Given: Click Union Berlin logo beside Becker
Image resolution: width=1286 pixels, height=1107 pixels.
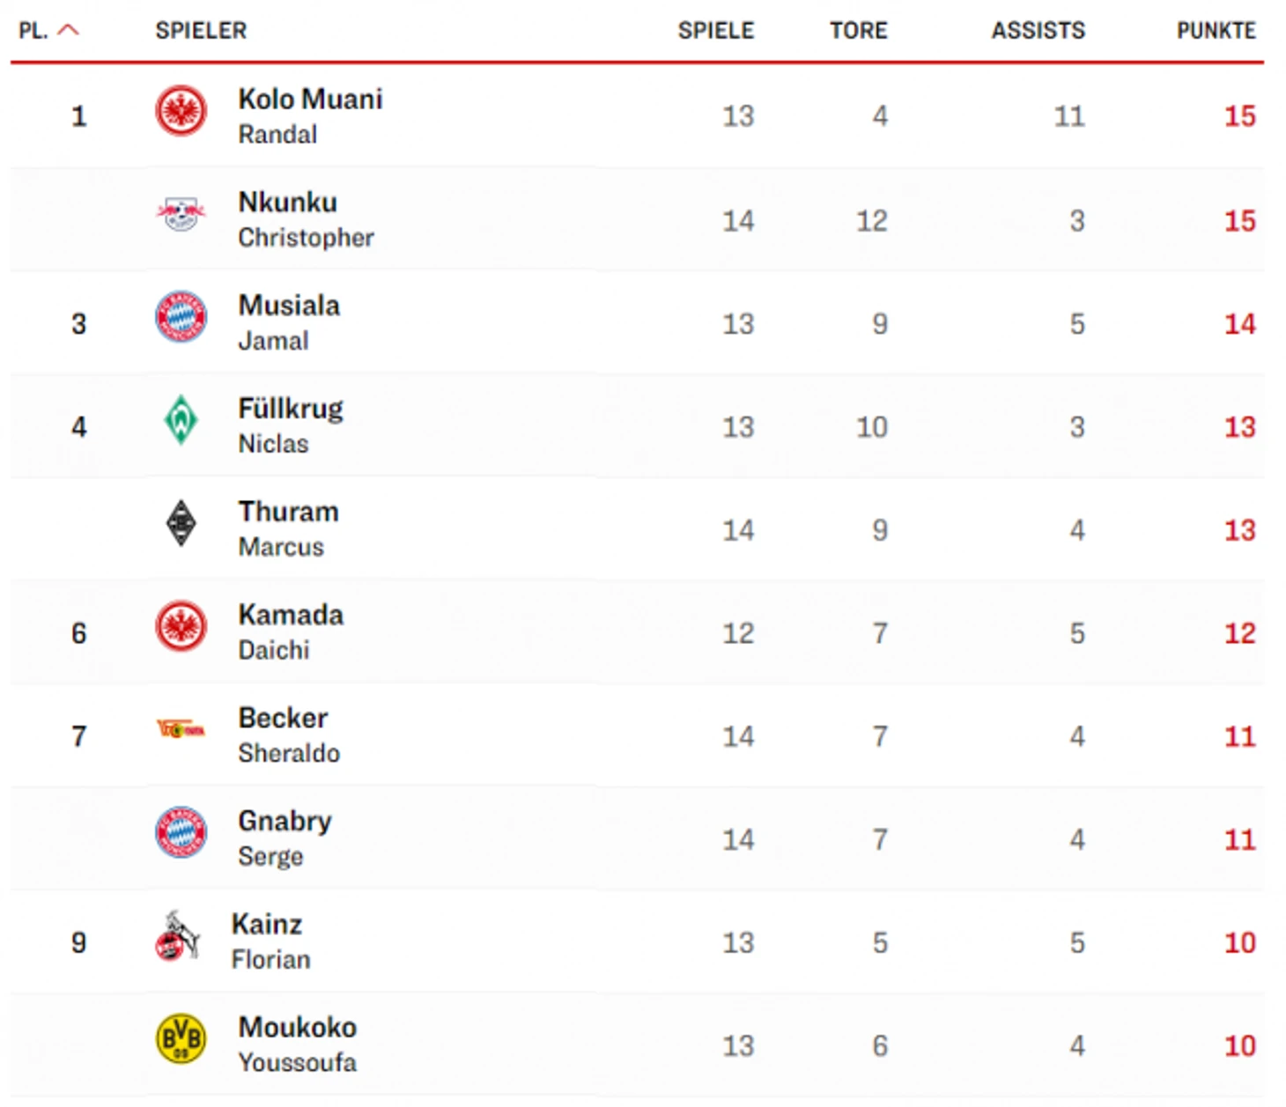Looking at the screenshot, I should 181,729.
